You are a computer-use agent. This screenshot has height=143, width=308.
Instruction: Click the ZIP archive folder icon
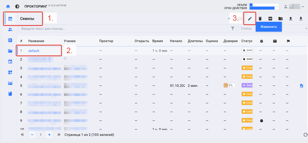[x=281, y=18]
